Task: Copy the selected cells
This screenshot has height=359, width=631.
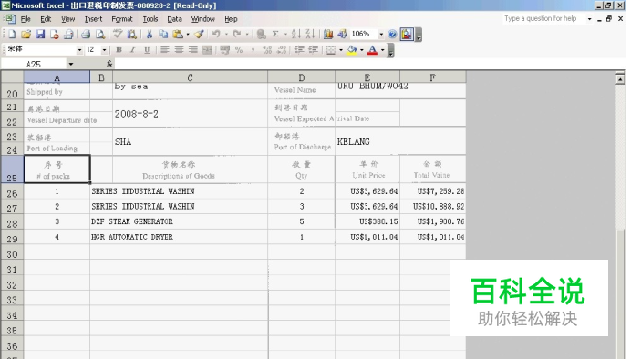Action: click(163, 35)
